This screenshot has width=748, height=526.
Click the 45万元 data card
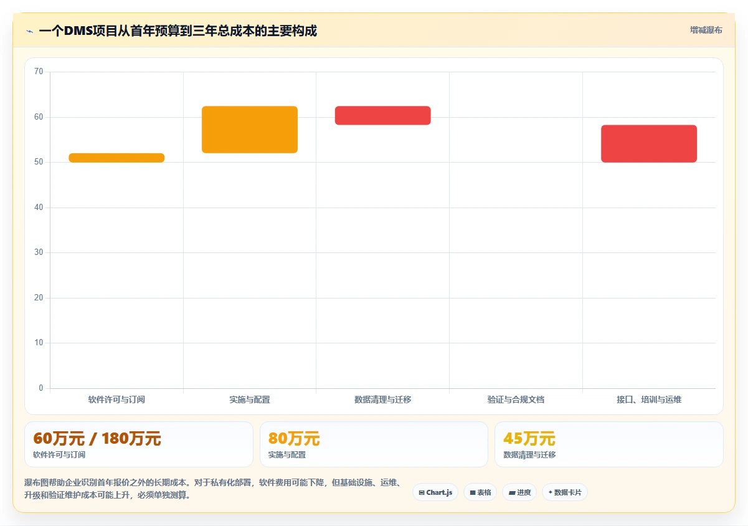tap(609, 444)
